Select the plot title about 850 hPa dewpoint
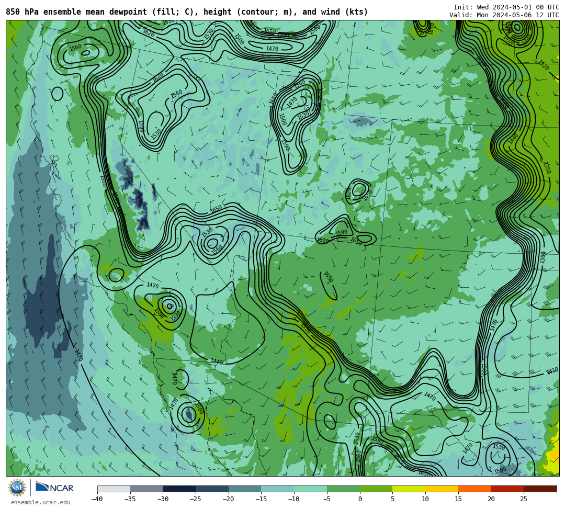Image resolution: width=565 pixels, height=509 pixels. coord(187,12)
